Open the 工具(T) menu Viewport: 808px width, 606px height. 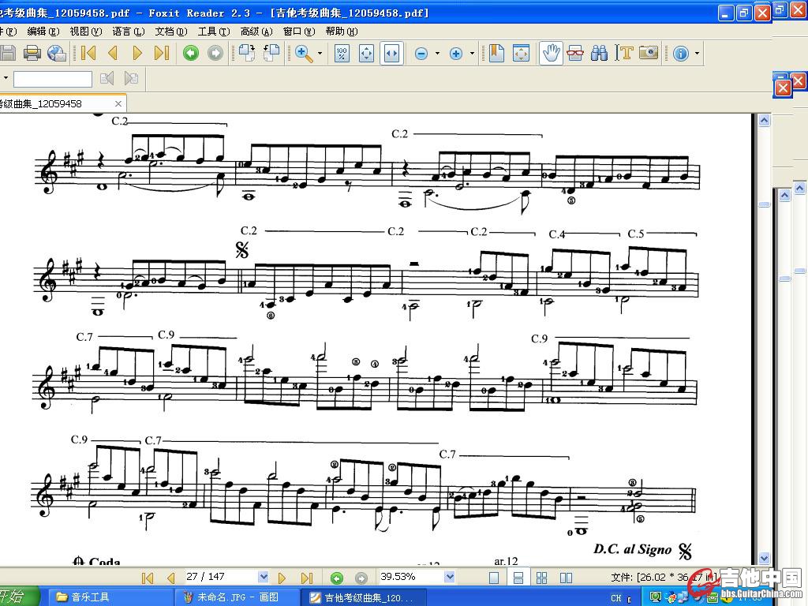(x=215, y=32)
